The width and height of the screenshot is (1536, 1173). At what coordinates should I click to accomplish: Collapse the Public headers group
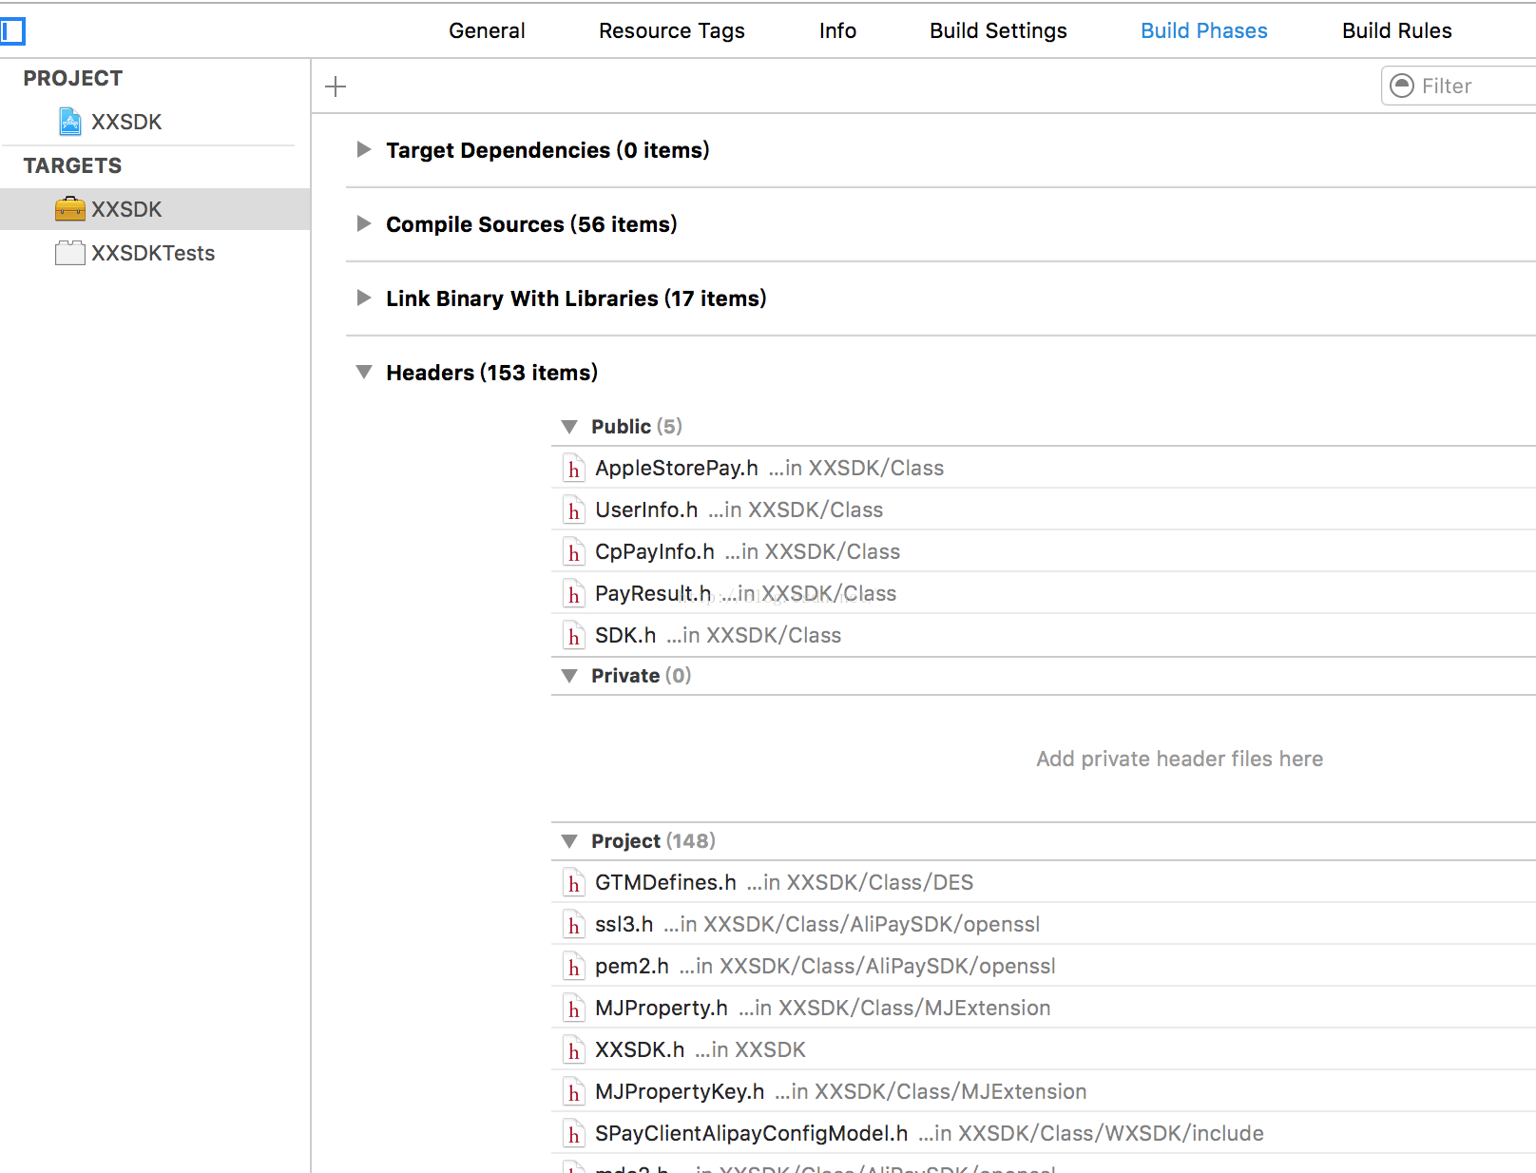(x=569, y=427)
